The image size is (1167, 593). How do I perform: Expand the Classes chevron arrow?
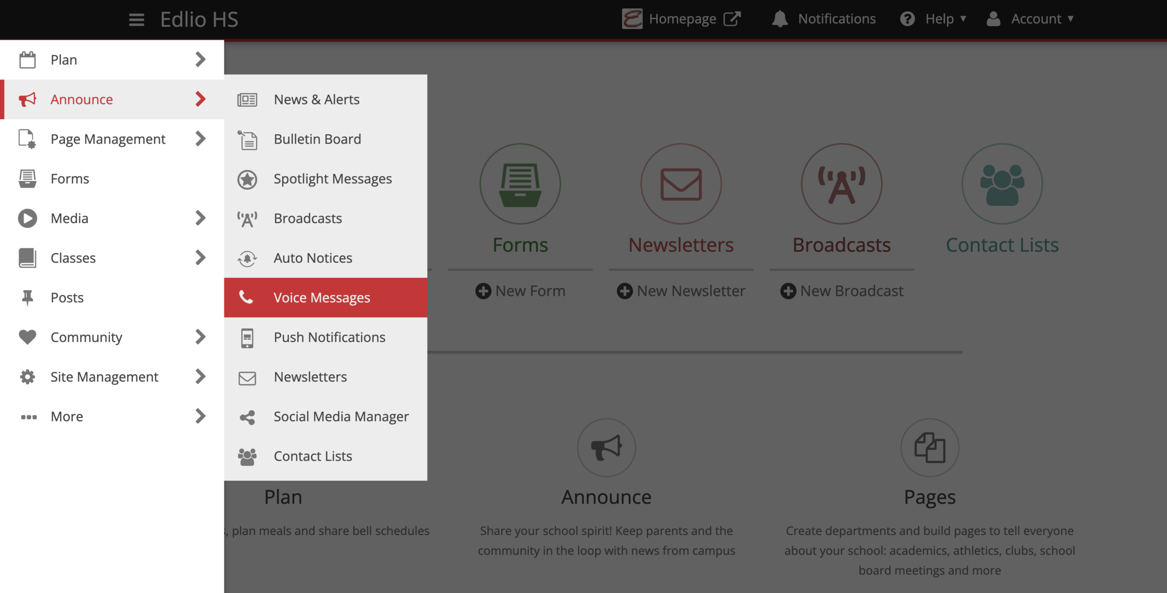(200, 258)
